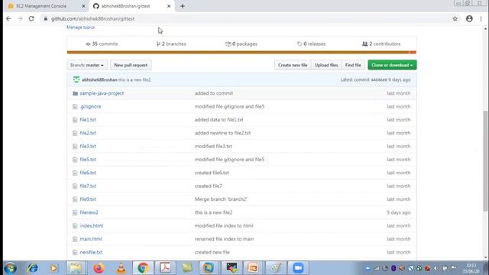Open the Zoom app in taskbar

[298, 268]
